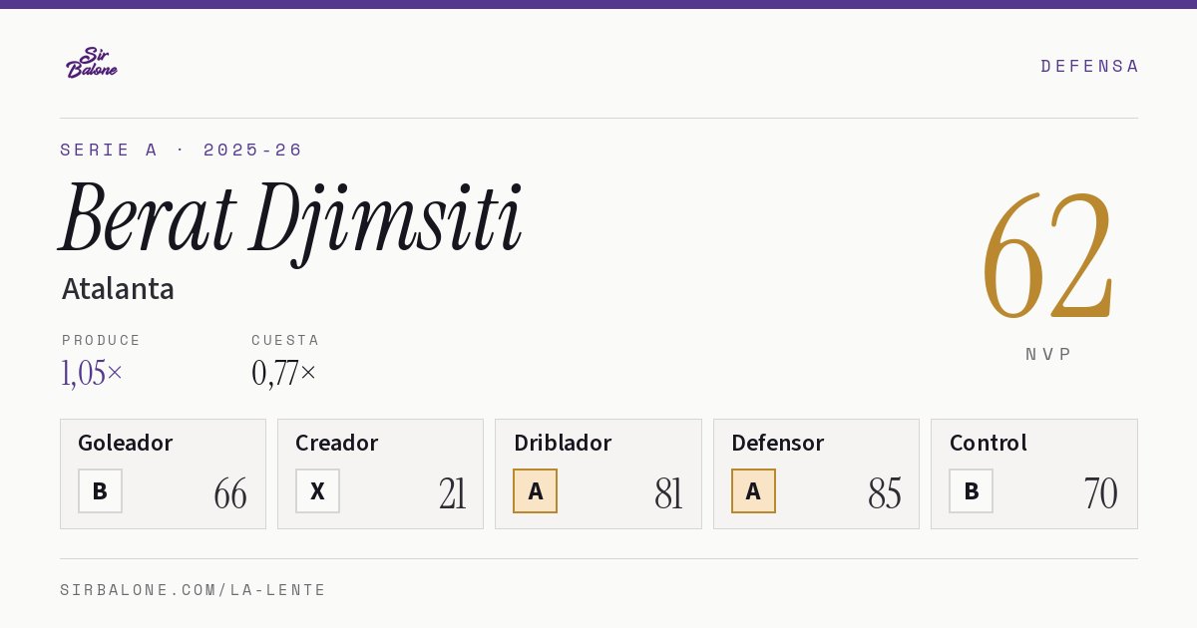This screenshot has height=628, width=1197.
Task: Open the sirbalone.com/la-lente link
Action: (x=194, y=590)
